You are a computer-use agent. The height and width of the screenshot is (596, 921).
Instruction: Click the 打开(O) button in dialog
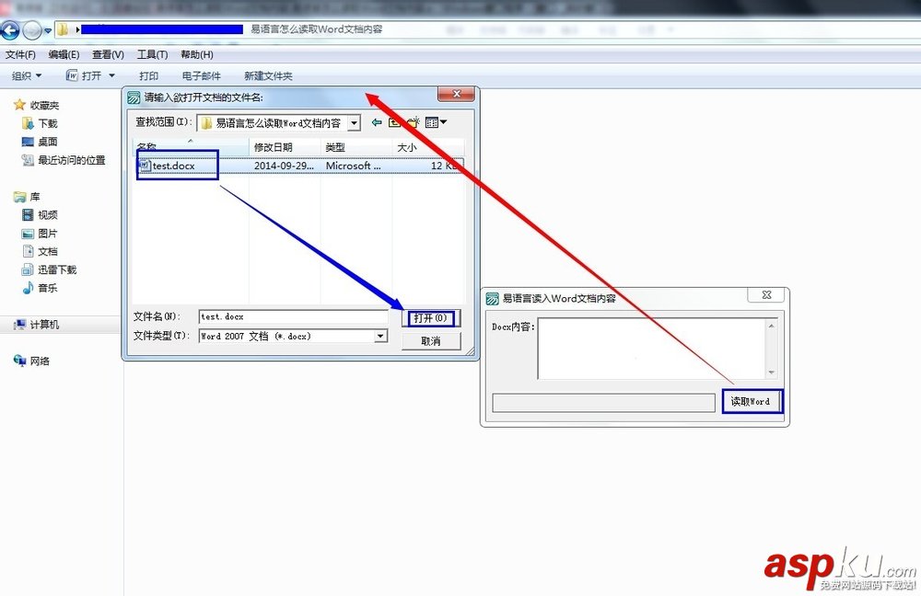coord(431,318)
